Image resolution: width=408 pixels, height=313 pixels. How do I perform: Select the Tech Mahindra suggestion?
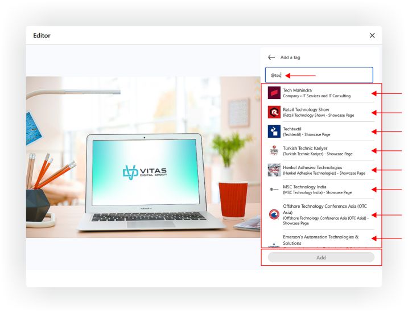(321, 93)
